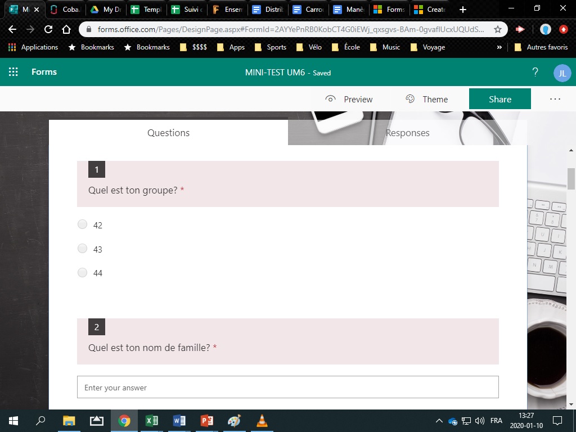Open the Apps bookmarks folder
The height and width of the screenshot is (432, 576).
tap(231, 47)
